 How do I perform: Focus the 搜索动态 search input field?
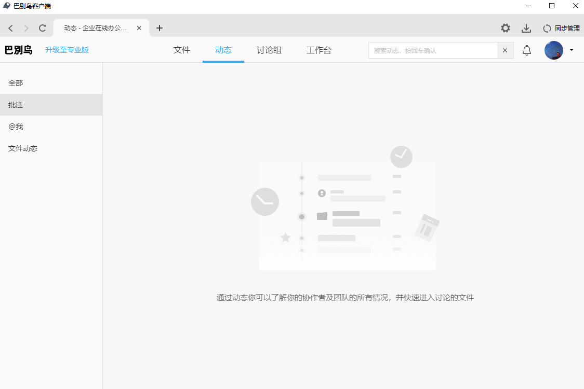coord(433,50)
